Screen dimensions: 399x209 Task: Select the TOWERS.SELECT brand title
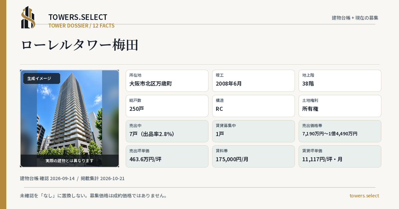pos(78,17)
